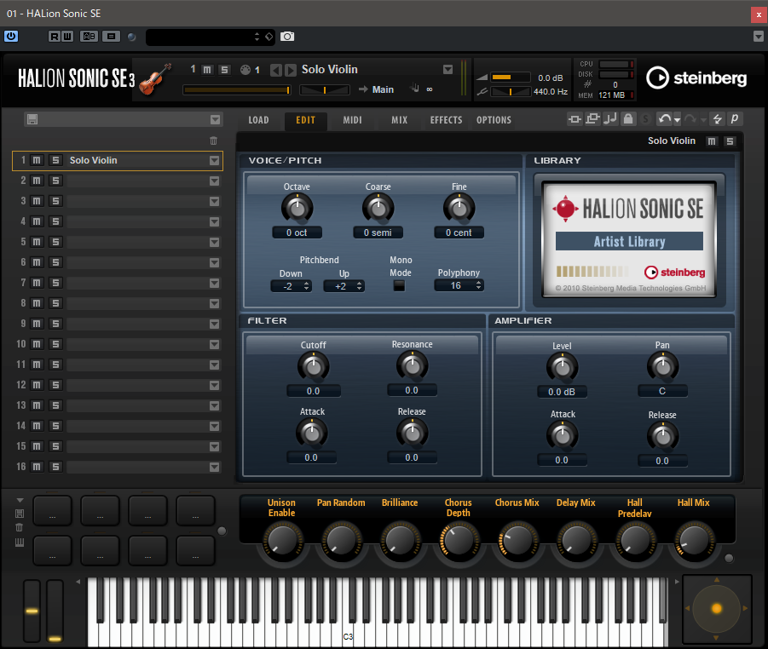Click the undo arrow icon
The height and width of the screenshot is (649, 768).
665,119
